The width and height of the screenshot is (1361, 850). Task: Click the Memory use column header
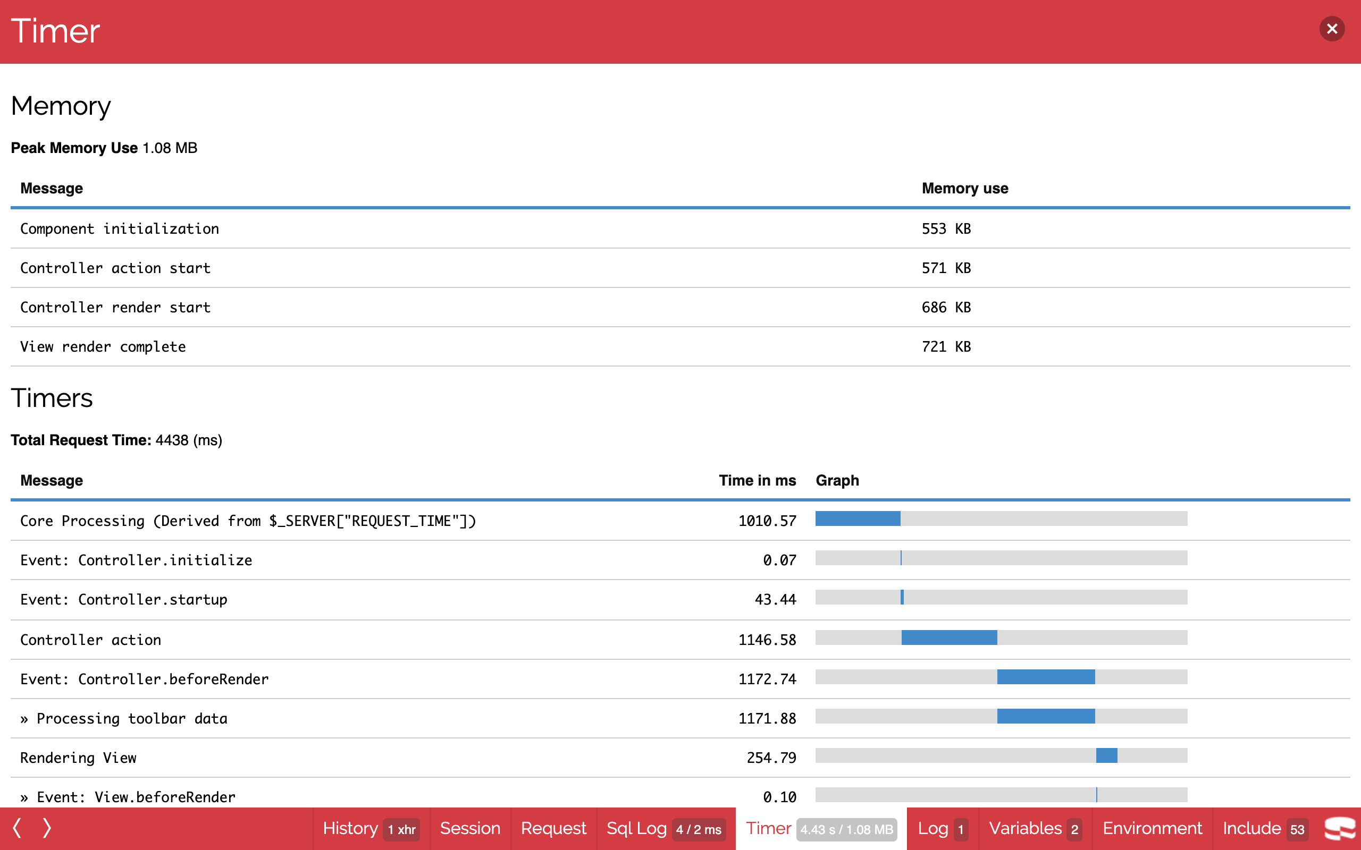(965, 188)
